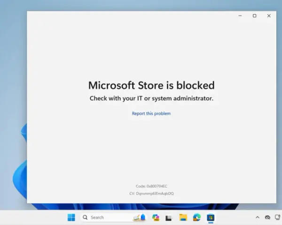The image size is (282, 225).
Task: Minimize the Microsoft Store window
Action: point(240,16)
